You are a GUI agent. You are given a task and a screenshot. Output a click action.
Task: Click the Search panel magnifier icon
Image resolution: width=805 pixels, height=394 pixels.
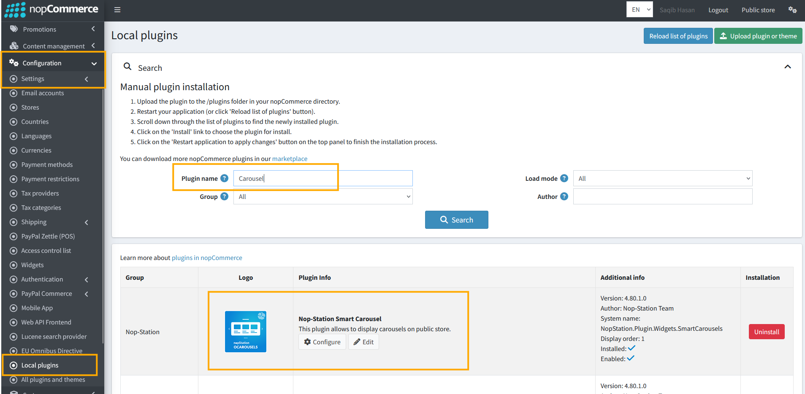click(x=127, y=67)
